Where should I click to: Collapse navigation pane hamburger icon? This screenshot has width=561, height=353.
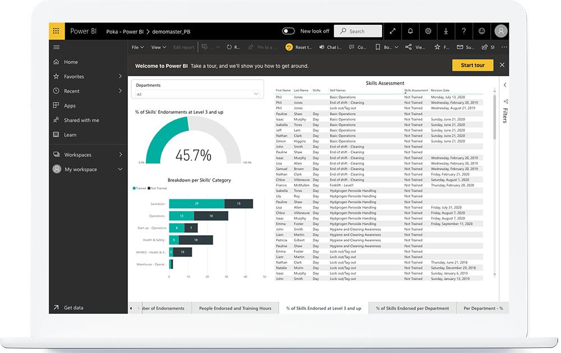[x=57, y=47]
